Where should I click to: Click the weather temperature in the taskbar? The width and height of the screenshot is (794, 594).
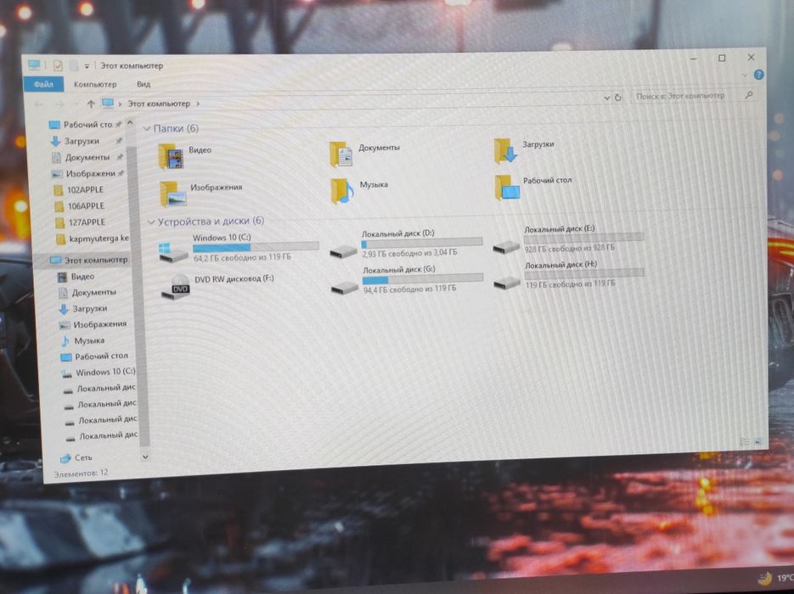[785, 577]
